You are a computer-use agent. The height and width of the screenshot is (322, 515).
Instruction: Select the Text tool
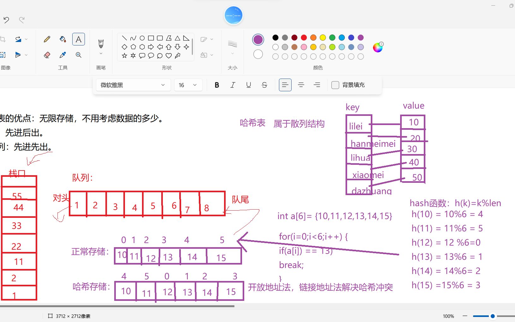79,39
